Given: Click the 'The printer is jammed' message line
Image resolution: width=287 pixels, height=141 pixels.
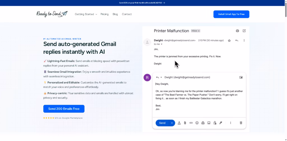Looking at the screenshot, I should pos(188,57).
